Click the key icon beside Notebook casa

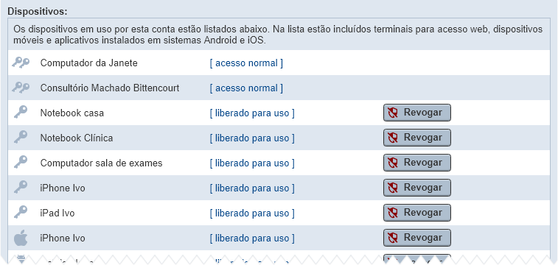21,113
